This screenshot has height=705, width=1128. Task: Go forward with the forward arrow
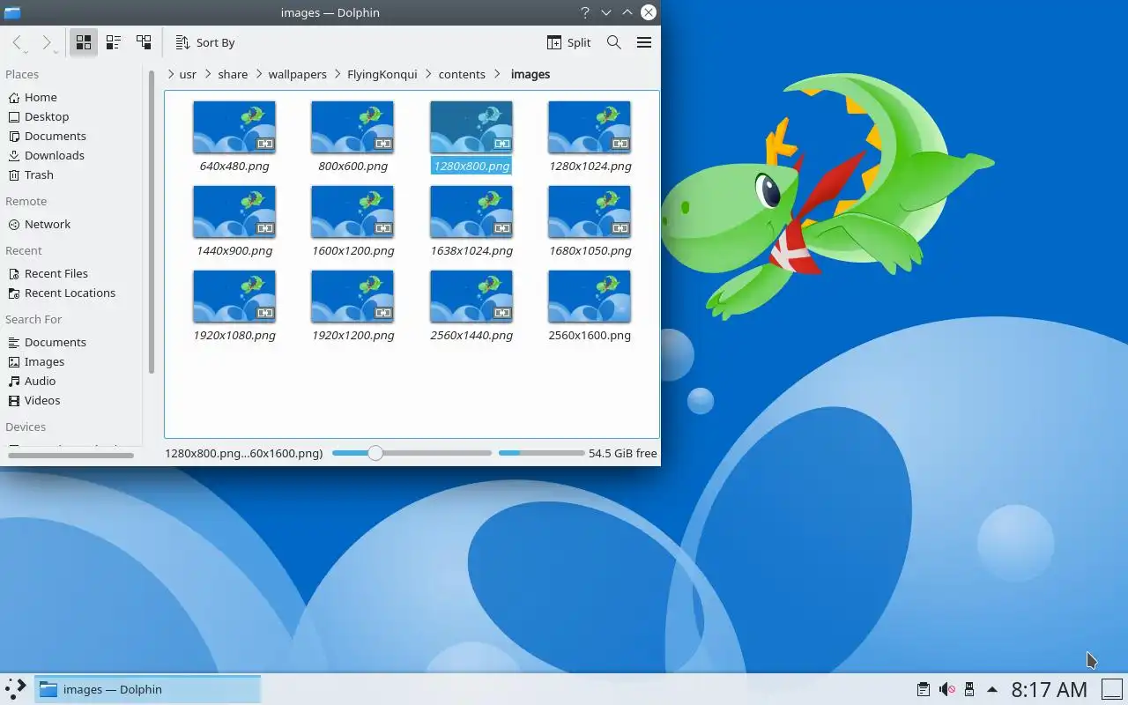pyautogui.click(x=48, y=42)
